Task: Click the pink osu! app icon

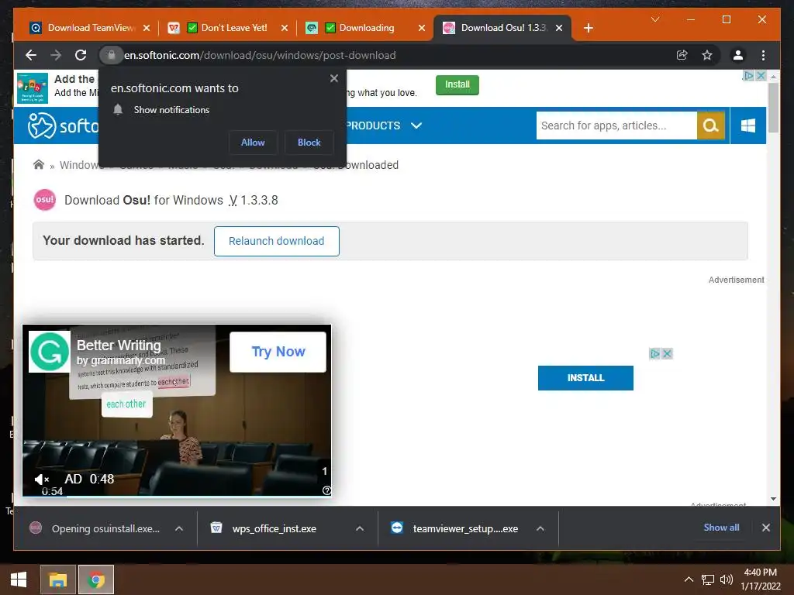Action: tap(44, 200)
